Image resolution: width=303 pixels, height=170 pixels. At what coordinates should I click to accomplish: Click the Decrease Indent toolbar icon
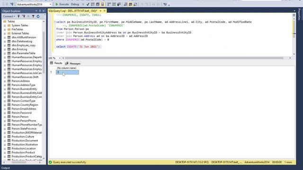pyautogui.click(x=153, y=4)
